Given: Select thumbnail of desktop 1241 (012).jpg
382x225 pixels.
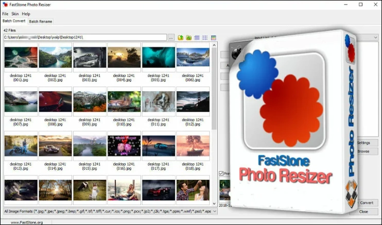Looking at the screenshot, I should (193, 101).
